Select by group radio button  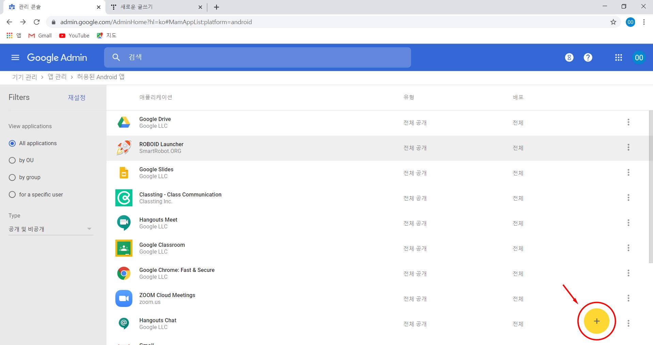click(12, 177)
